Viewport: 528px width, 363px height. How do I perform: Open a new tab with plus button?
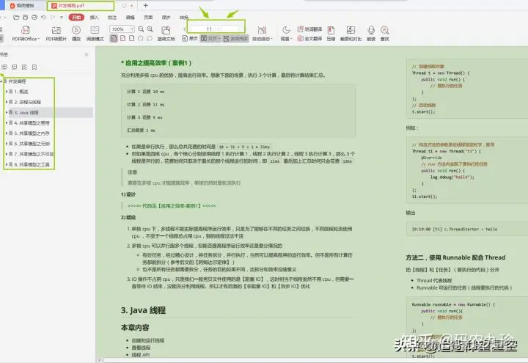146,5
